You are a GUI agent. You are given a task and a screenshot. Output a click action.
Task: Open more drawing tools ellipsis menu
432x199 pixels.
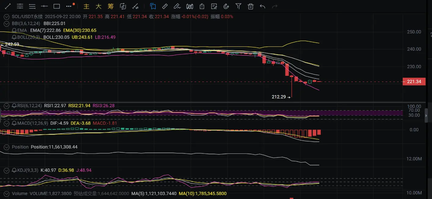pyautogui.click(x=69, y=6)
